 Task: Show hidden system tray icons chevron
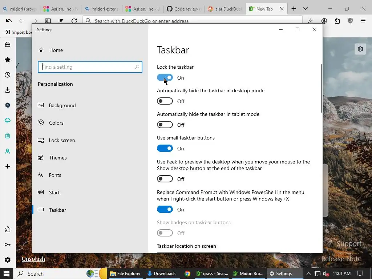[309, 274]
